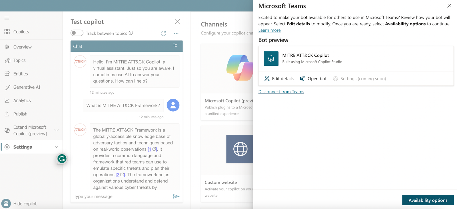The width and height of the screenshot is (457, 209).
Task: Select the Microsoft Copilot channel logo
Action: [240, 68]
